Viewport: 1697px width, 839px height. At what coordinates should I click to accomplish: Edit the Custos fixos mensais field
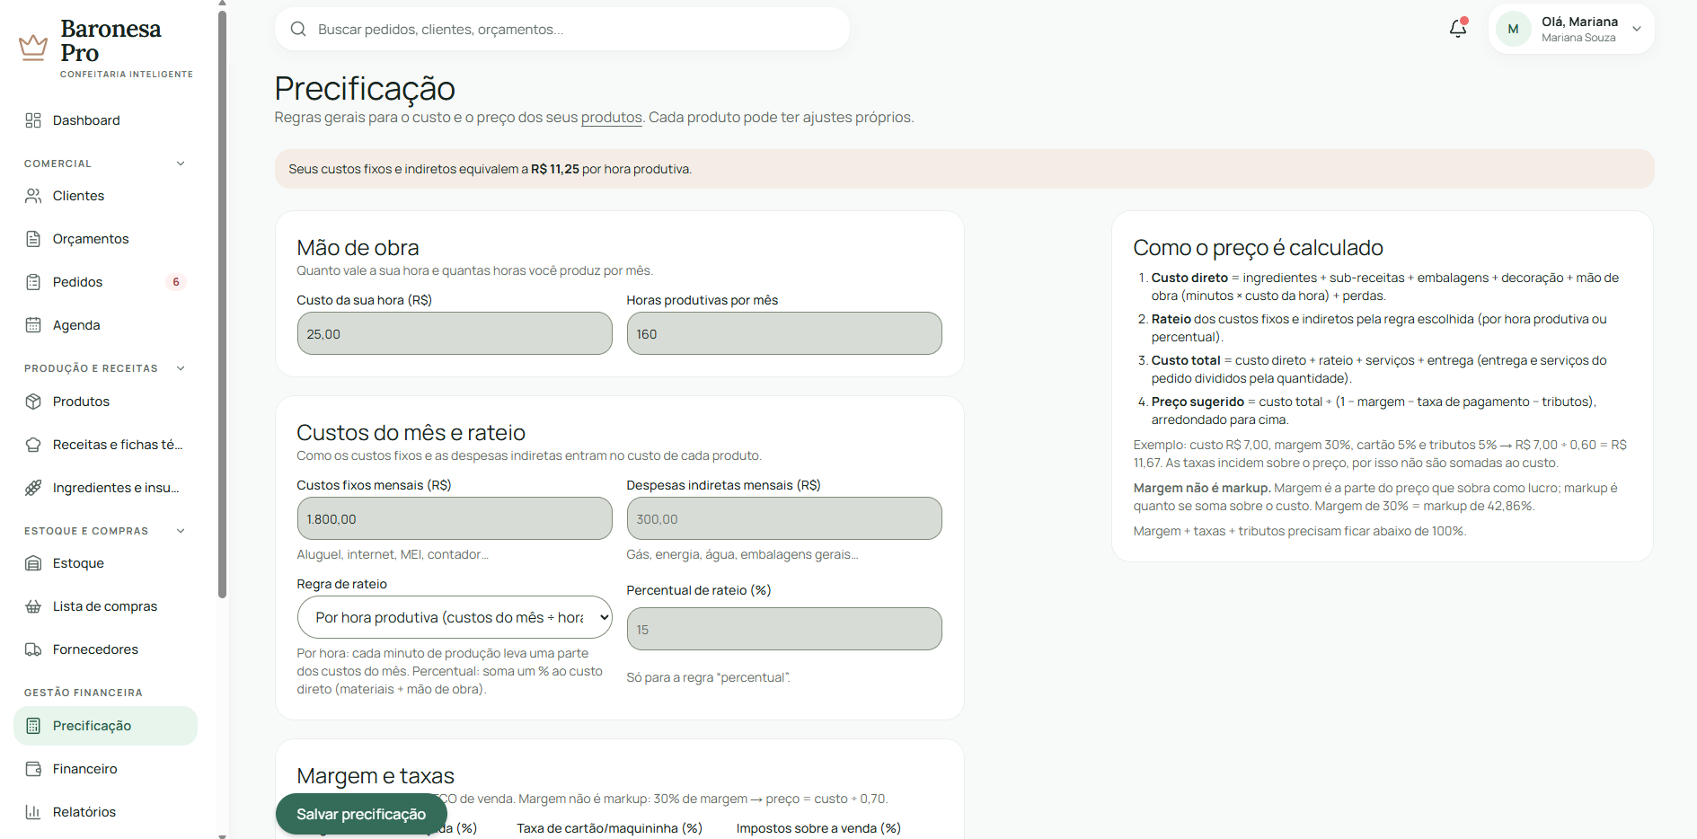pos(455,518)
